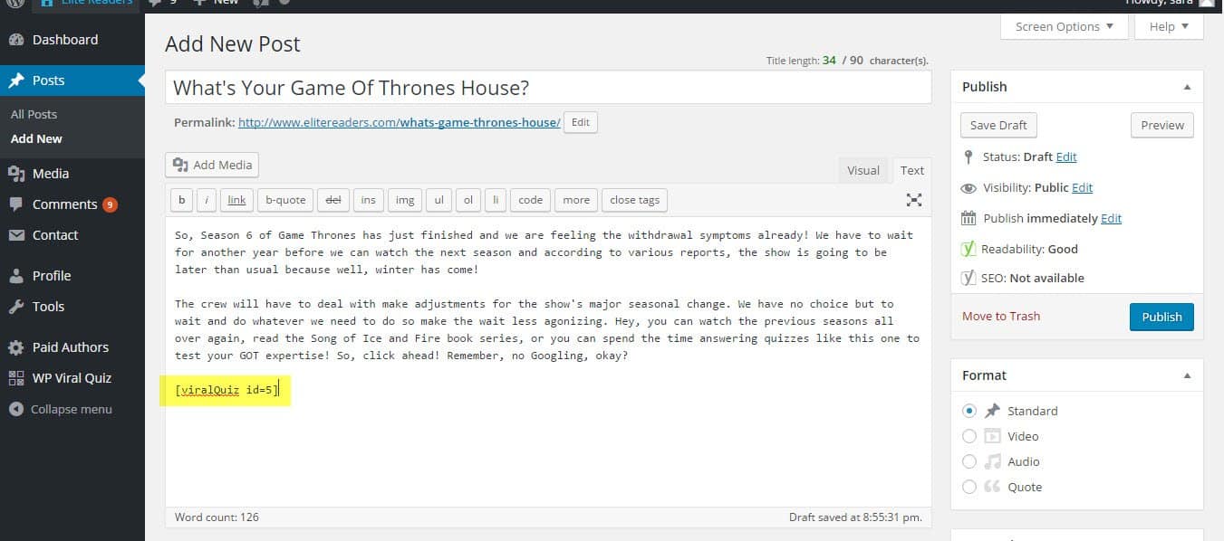
Task: Click the blue Publish button
Action: [1161, 317]
